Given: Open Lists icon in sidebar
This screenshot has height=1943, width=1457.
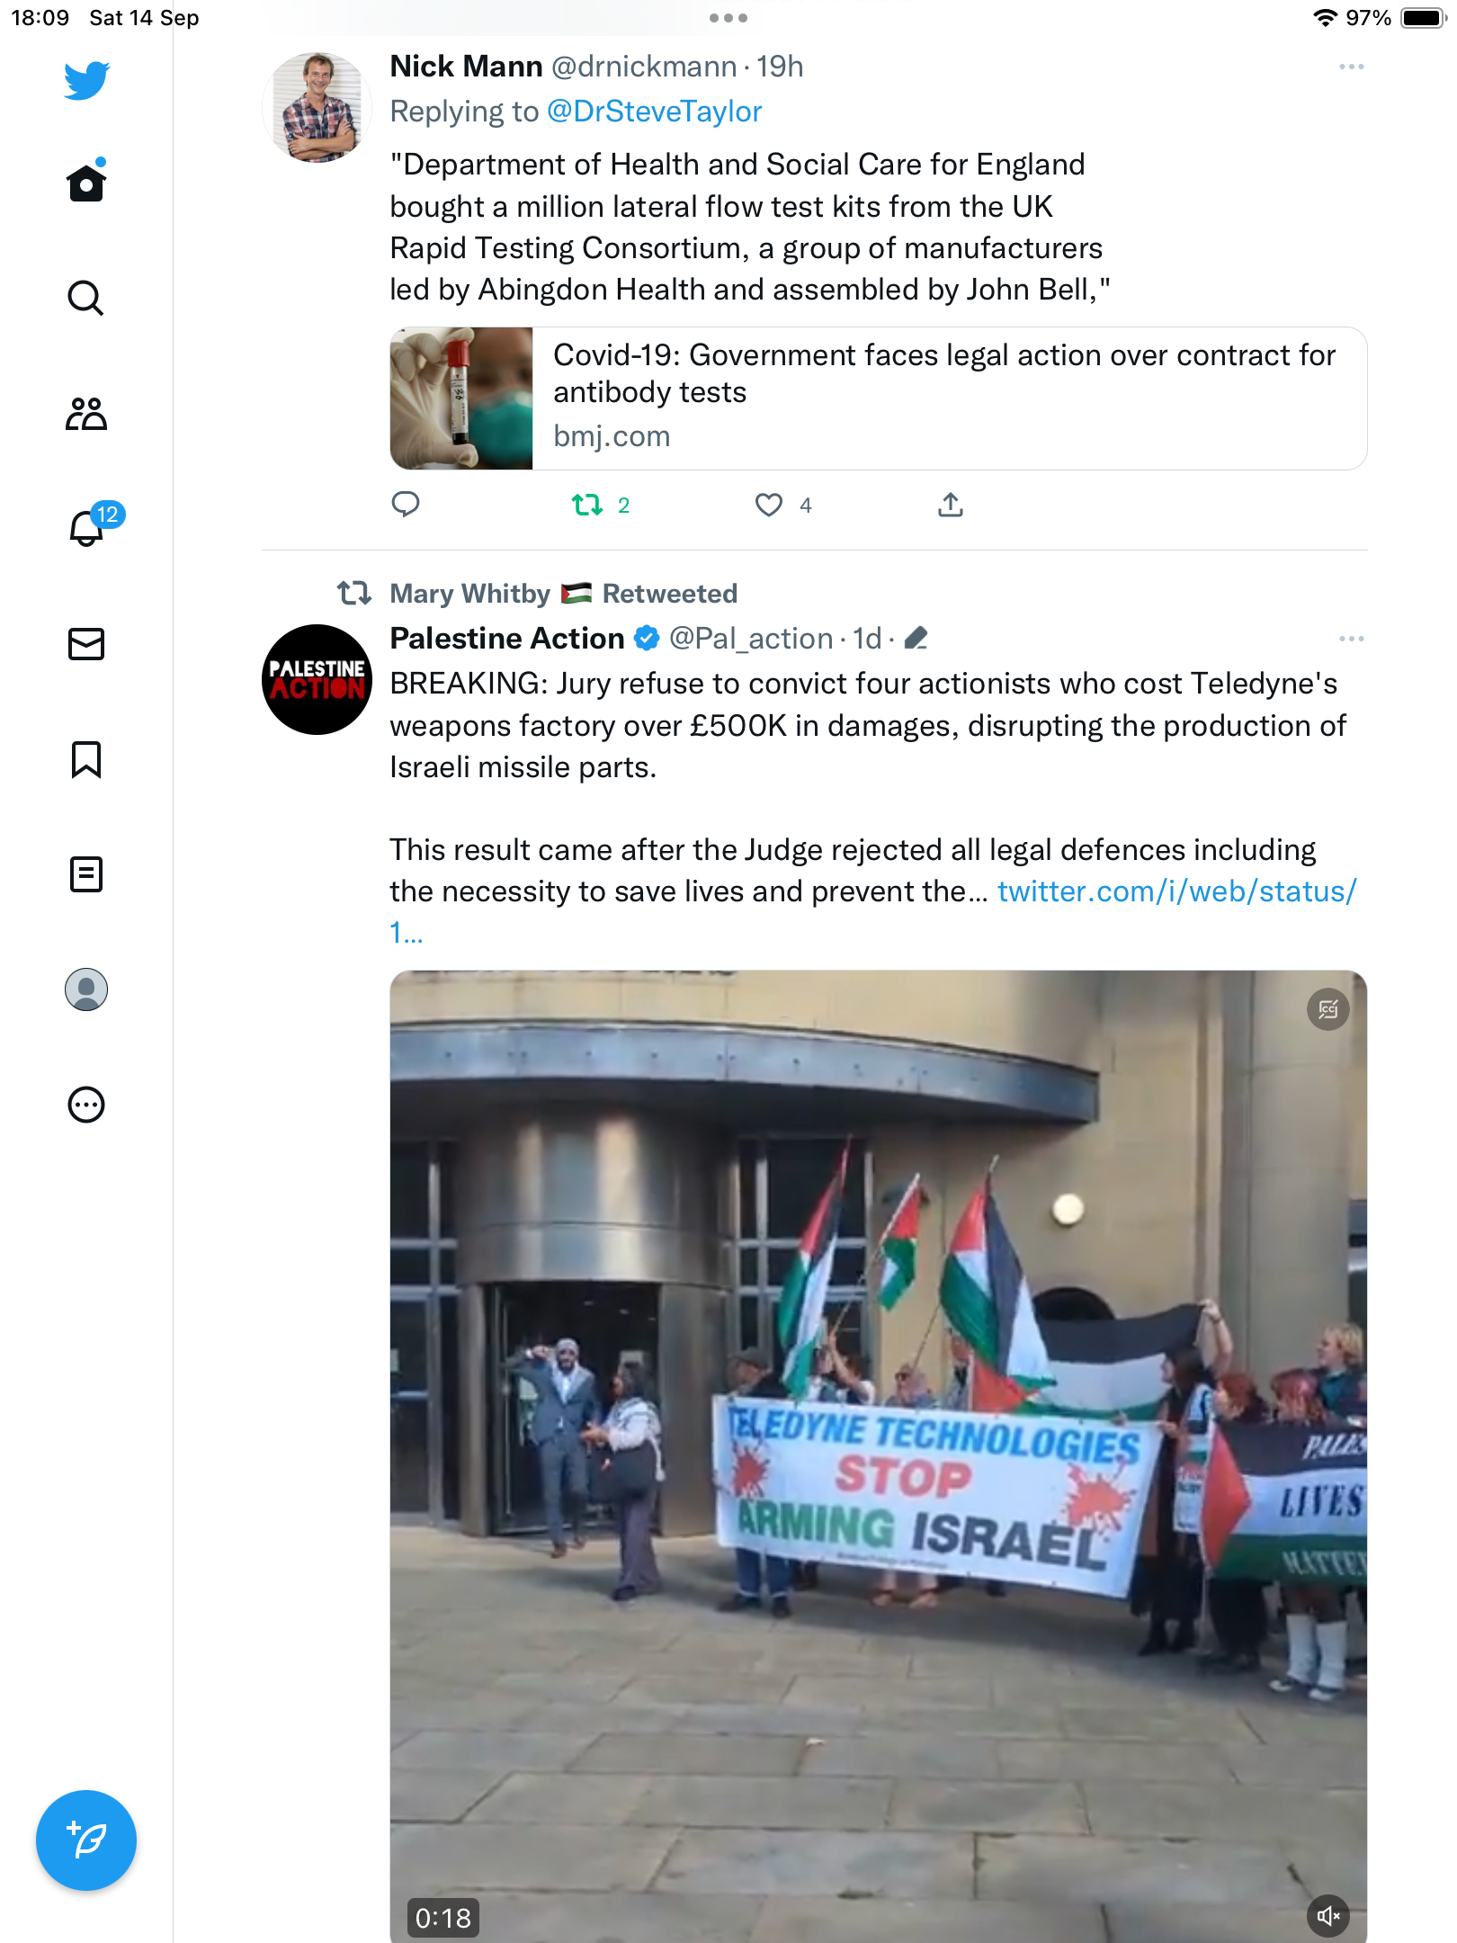Looking at the screenshot, I should point(86,874).
